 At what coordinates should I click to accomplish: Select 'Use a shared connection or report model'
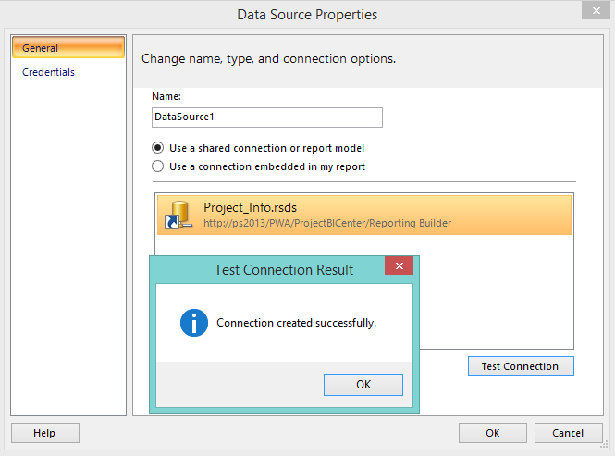[x=157, y=148]
